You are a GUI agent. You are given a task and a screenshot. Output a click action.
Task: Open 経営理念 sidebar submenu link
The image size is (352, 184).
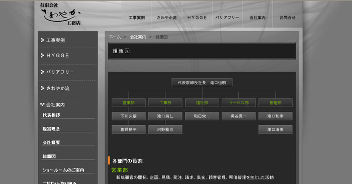51,129
